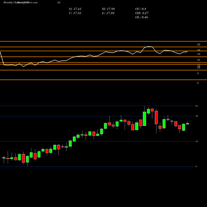
Task: Click the OH: 3.27 value
Action: (142, 13)
